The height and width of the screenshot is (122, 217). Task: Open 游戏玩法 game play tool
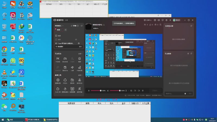click(79, 81)
